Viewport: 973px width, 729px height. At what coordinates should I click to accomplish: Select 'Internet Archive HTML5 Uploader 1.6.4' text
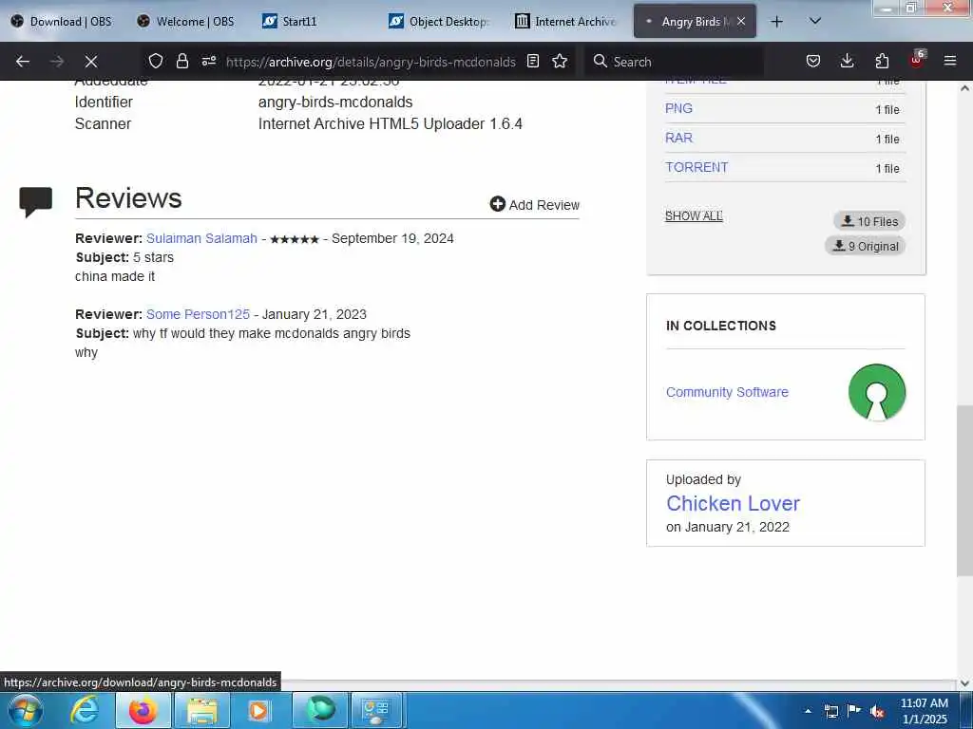pyautogui.click(x=391, y=124)
